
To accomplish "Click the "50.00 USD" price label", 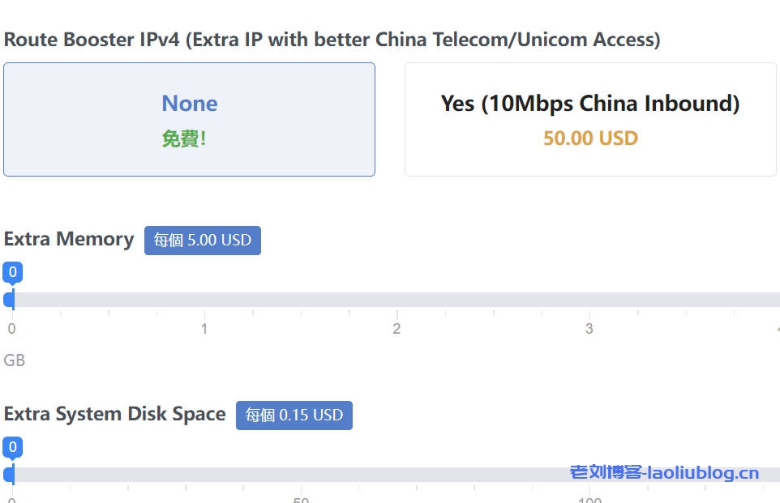I will [x=589, y=138].
